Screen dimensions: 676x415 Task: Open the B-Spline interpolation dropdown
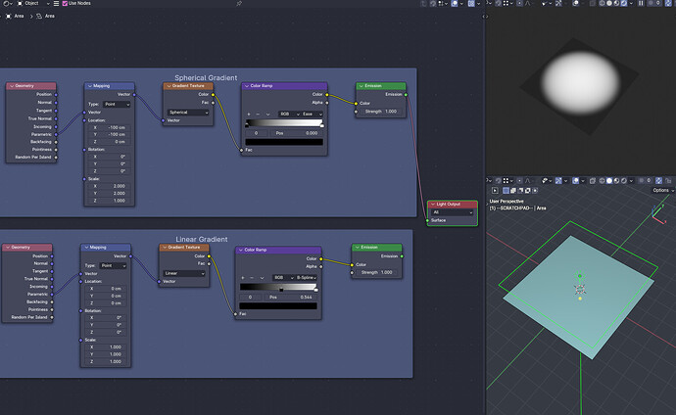click(x=306, y=278)
